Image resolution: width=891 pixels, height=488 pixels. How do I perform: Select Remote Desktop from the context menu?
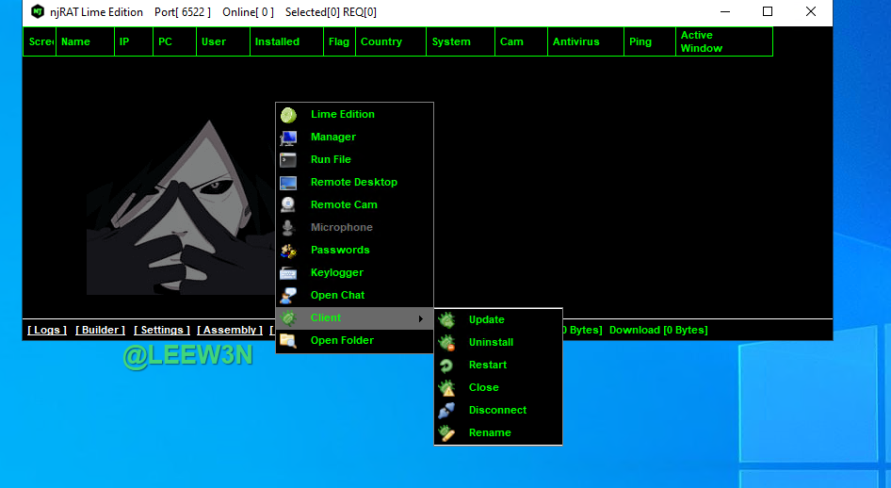pyautogui.click(x=353, y=182)
